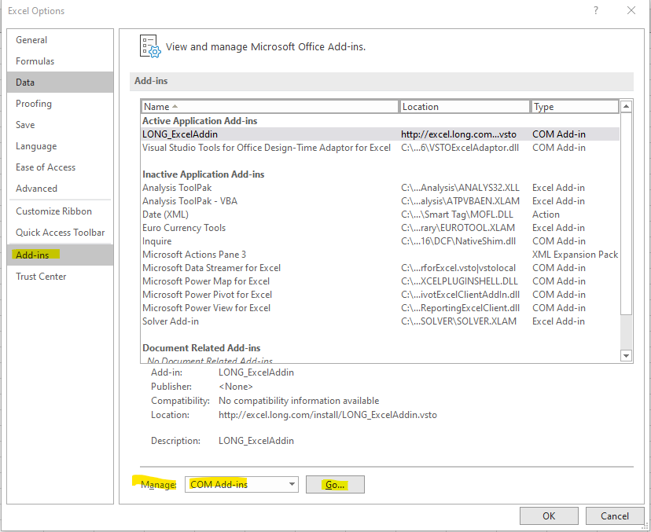Click the Action type cell for Date (XML)
The height and width of the screenshot is (532, 651).
coord(546,215)
